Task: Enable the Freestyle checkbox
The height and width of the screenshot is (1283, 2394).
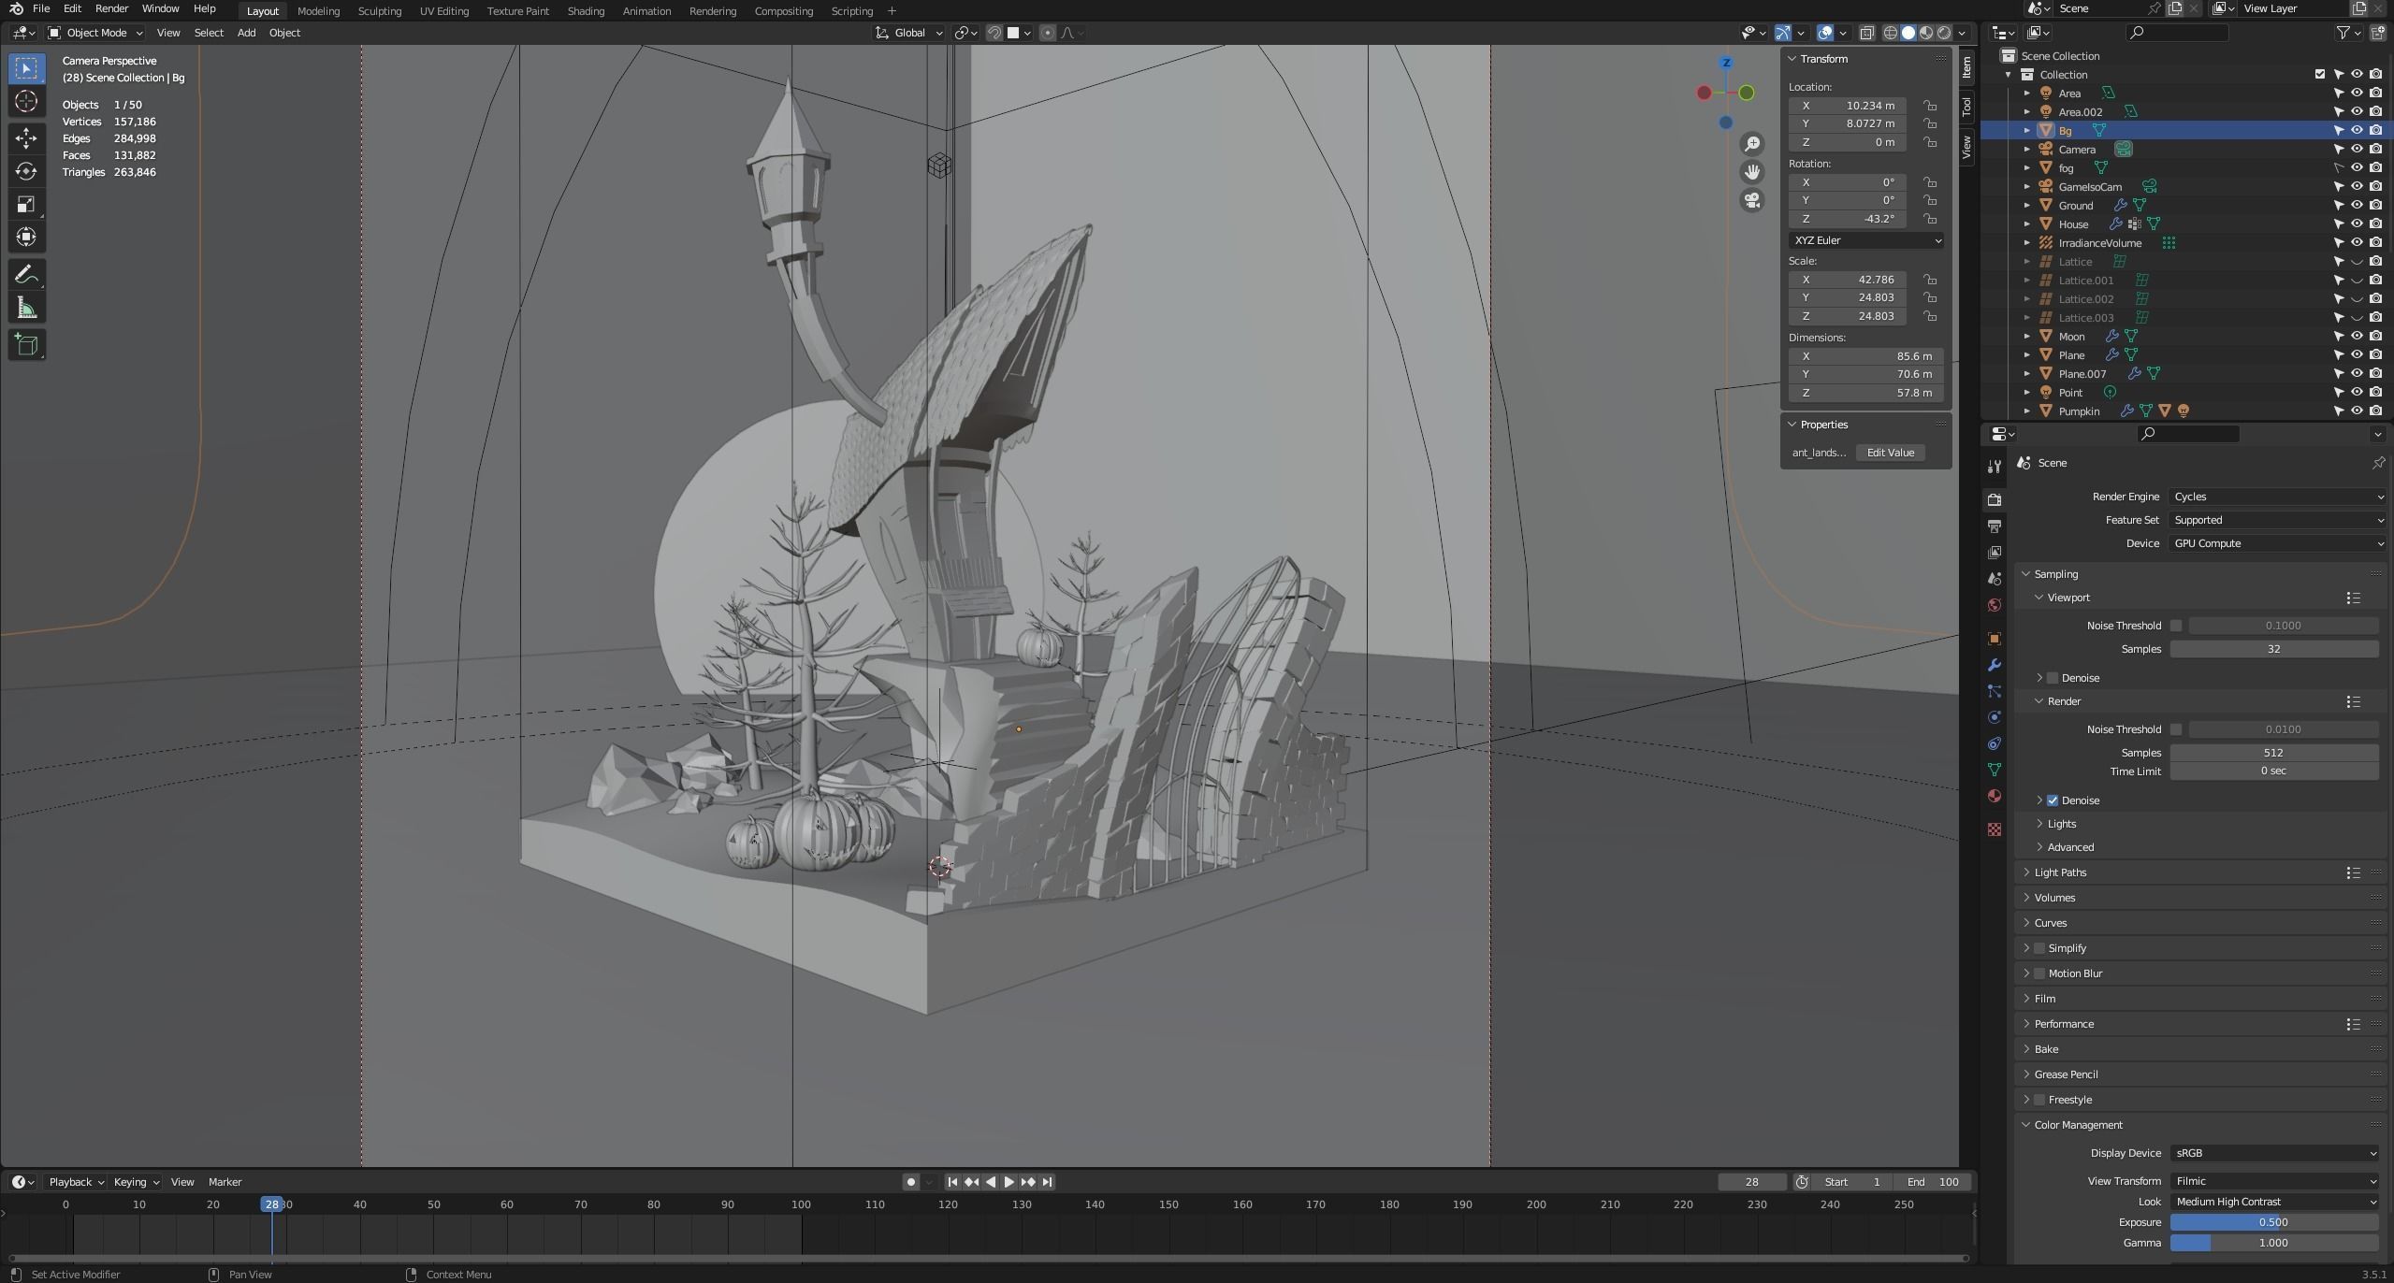Action: [x=2039, y=1100]
